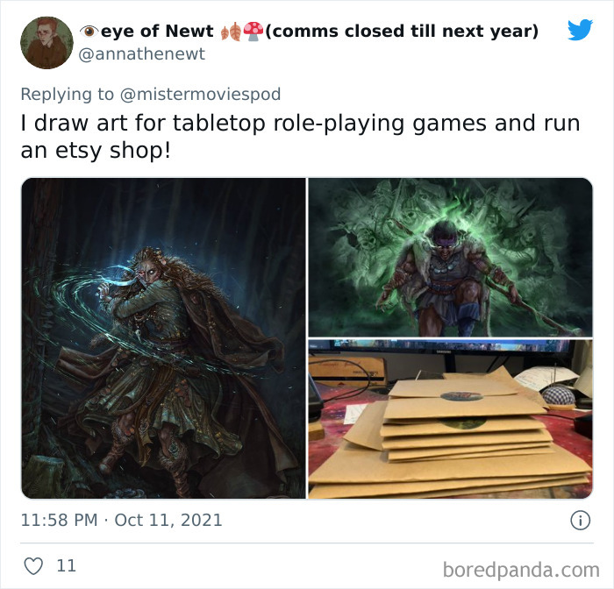Open the forest sorceress artwork image
Screen dimensions: 614x589
(x=163, y=338)
